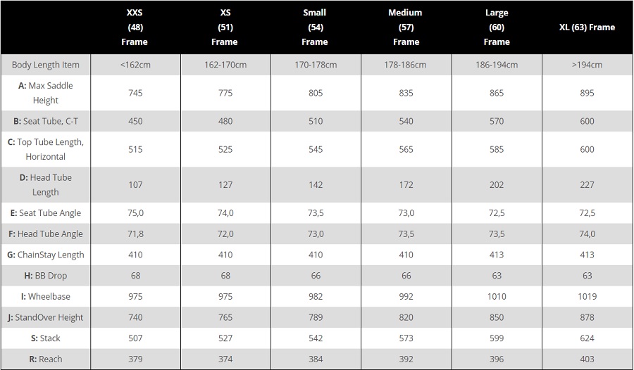Image resolution: width=634 pixels, height=370 pixels.
Task: Click the BB Drop row label
Action: 45,276
